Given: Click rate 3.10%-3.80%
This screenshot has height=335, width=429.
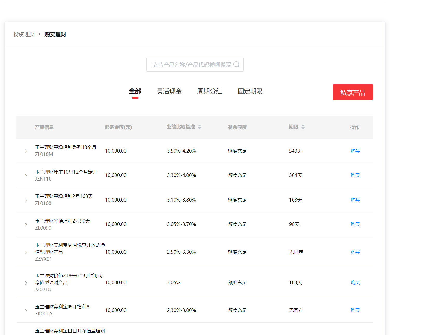Looking at the screenshot, I should click(181, 200).
